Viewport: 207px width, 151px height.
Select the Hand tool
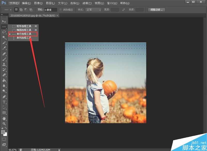pyautogui.click(x=4, y=118)
